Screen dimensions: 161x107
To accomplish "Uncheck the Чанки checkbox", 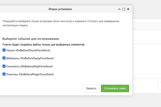I will coord(4,50).
